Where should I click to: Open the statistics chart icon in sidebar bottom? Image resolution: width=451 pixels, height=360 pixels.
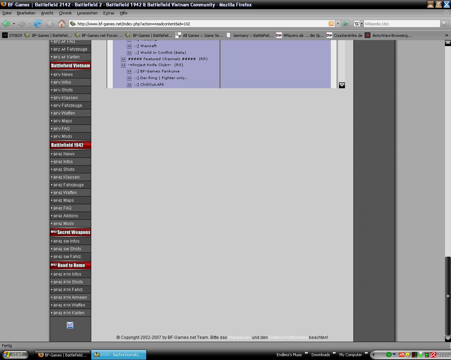click(70, 325)
